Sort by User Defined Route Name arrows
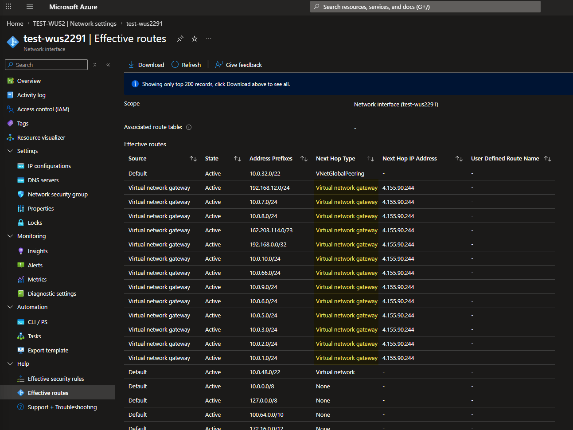Viewport: 573px width, 430px height. pyautogui.click(x=548, y=159)
